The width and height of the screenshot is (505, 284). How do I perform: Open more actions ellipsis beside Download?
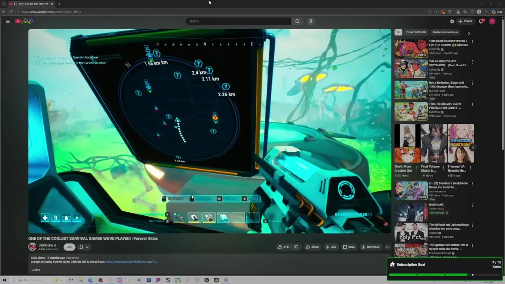(x=388, y=247)
